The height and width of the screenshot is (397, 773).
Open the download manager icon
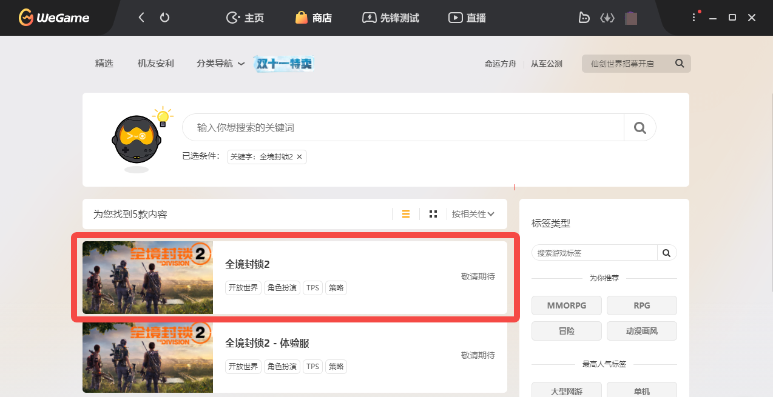pos(607,18)
